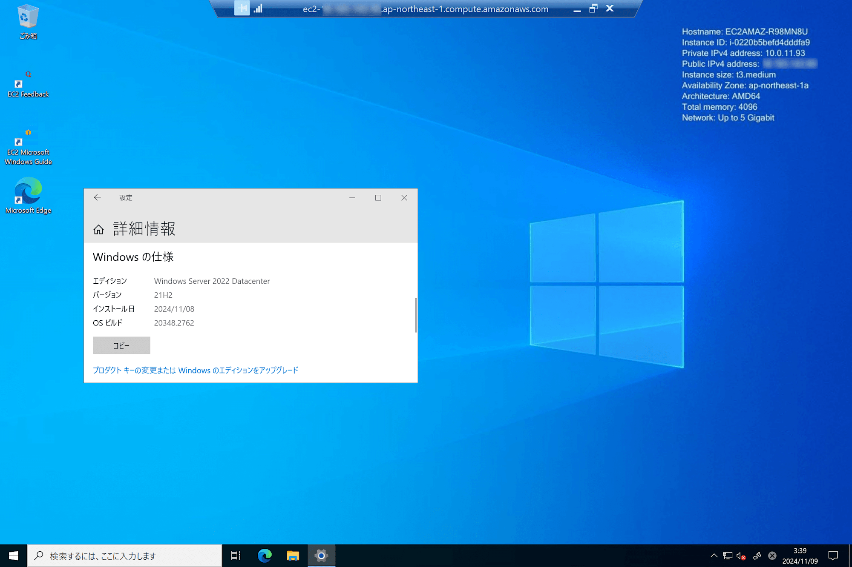Select install date 2024/11/08
Screen dimensions: 852x567
(174, 309)
